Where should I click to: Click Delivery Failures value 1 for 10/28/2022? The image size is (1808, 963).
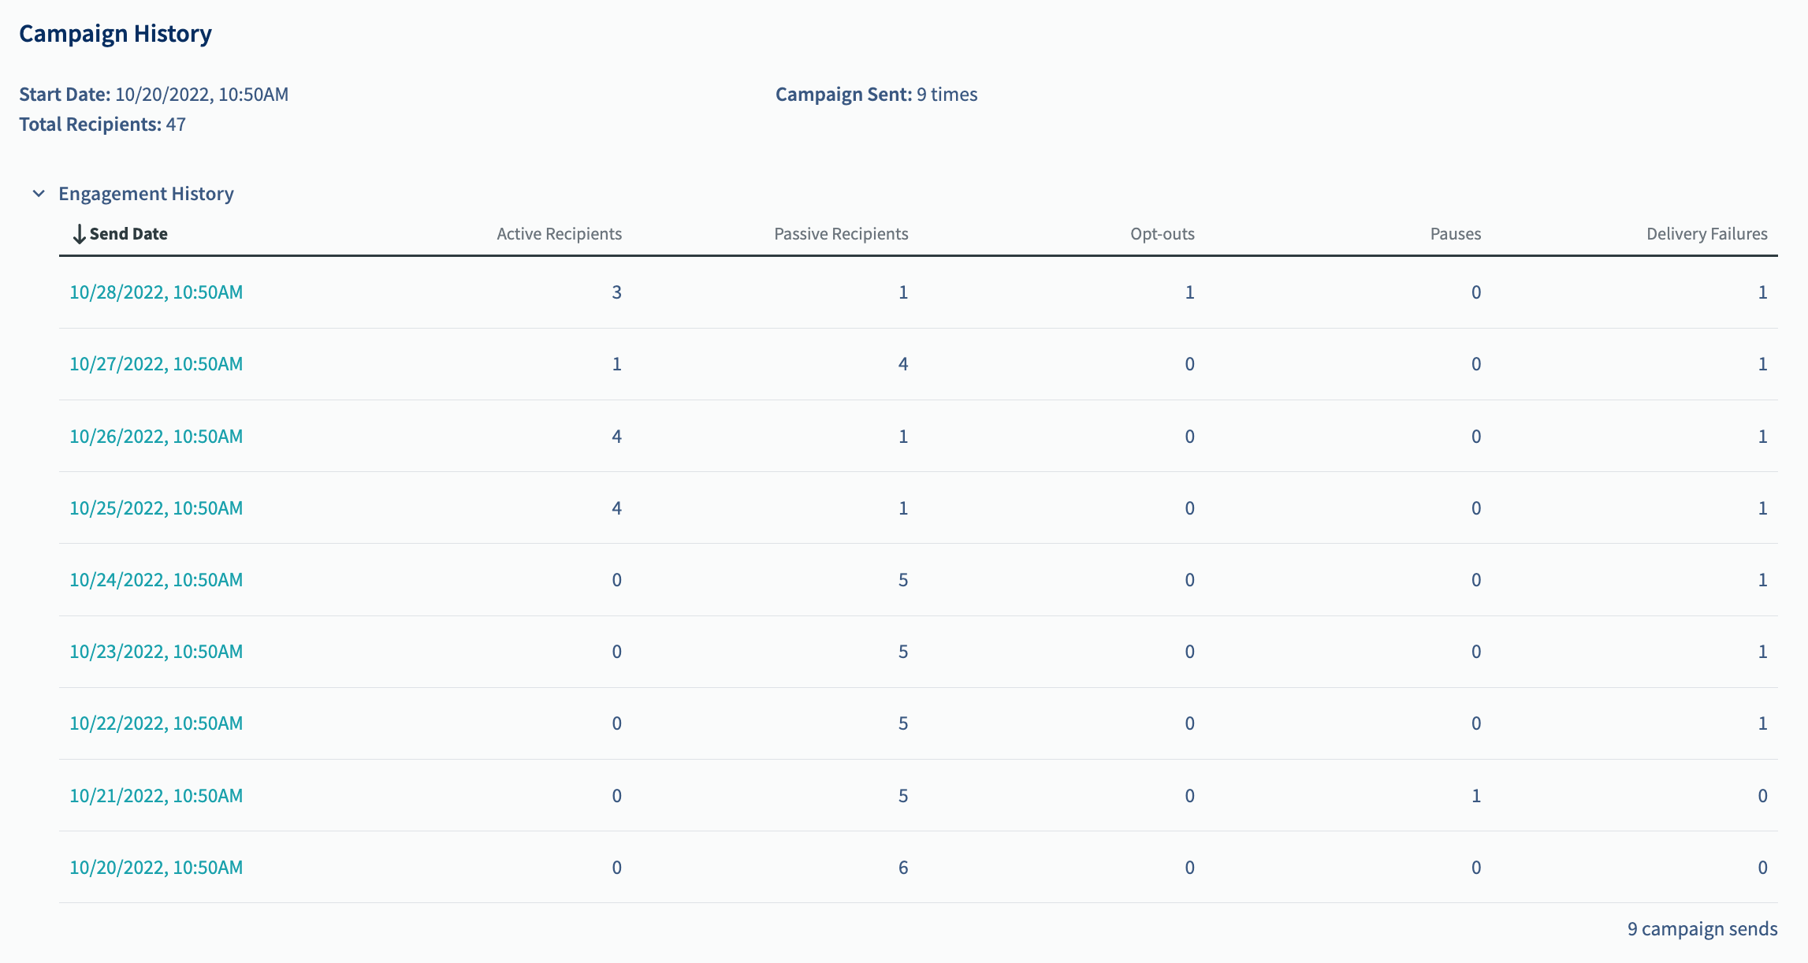click(1762, 292)
